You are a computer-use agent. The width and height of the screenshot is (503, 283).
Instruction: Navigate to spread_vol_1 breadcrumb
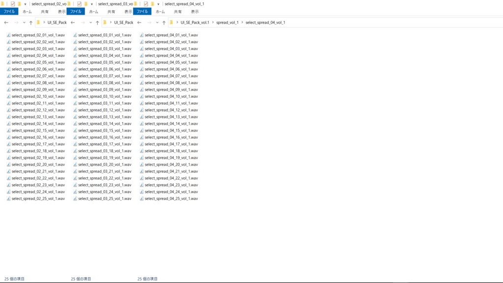[227, 23]
